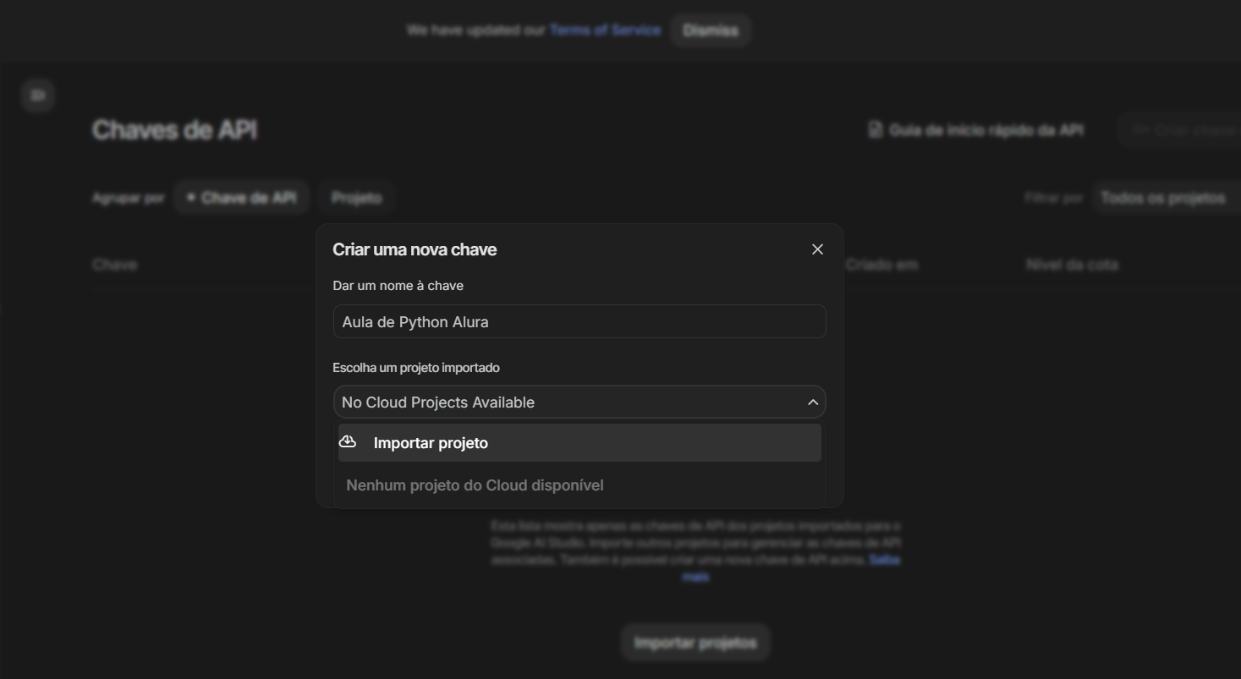Click the document icon for the API quickstart guide
The height and width of the screenshot is (679, 1241).
(x=876, y=130)
